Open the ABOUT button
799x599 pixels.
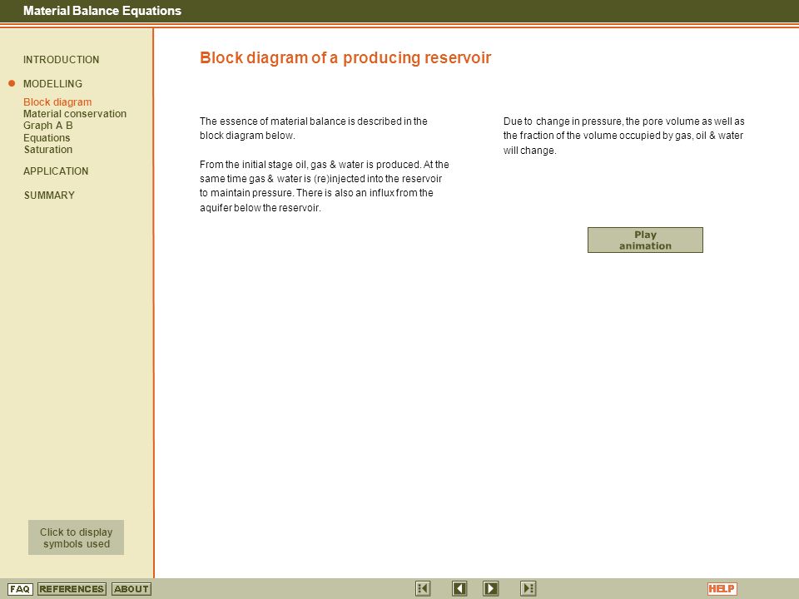point(132,589)
